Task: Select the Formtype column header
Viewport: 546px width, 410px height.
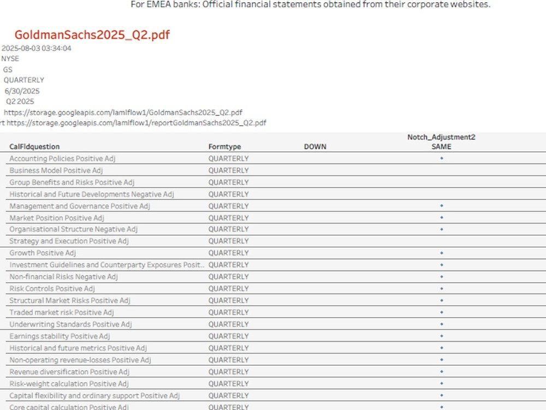Action: tap(224, 147)
